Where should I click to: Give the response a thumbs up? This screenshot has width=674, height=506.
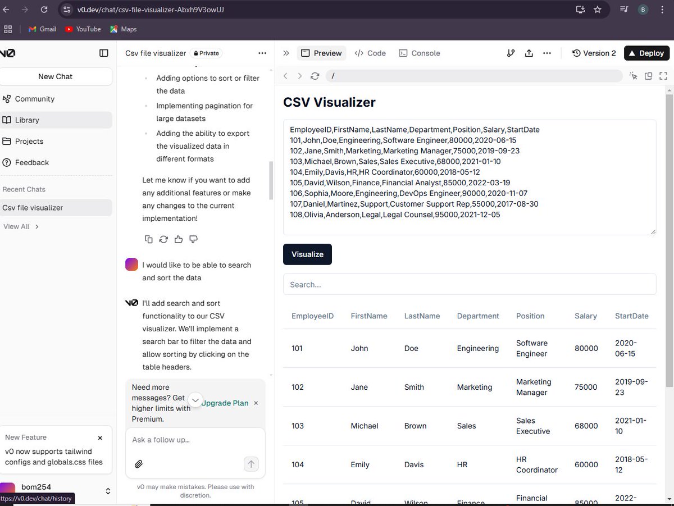point(178,239)
